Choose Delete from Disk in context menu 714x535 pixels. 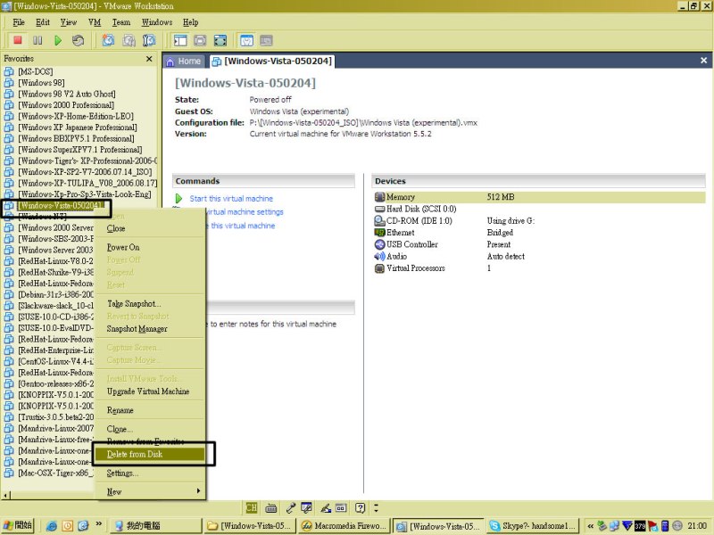pyautogui.click(x=149, y=454)
